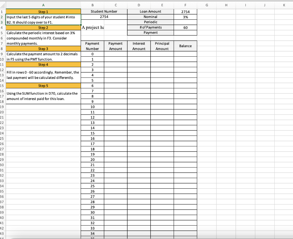The image size is (293, 239).
Task: Select column A header
Action: [43, 5]
